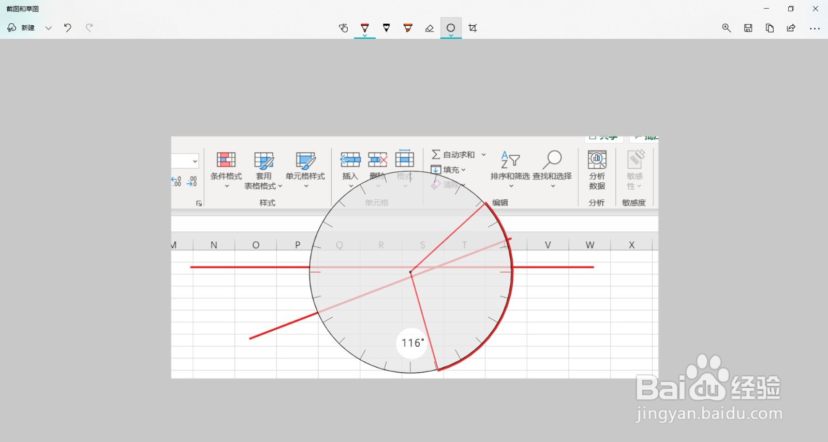This screenshot has width=828, height=442.
Task: Toggle touch writing mode
Action: pyautogui.click(x=343, y=28)
